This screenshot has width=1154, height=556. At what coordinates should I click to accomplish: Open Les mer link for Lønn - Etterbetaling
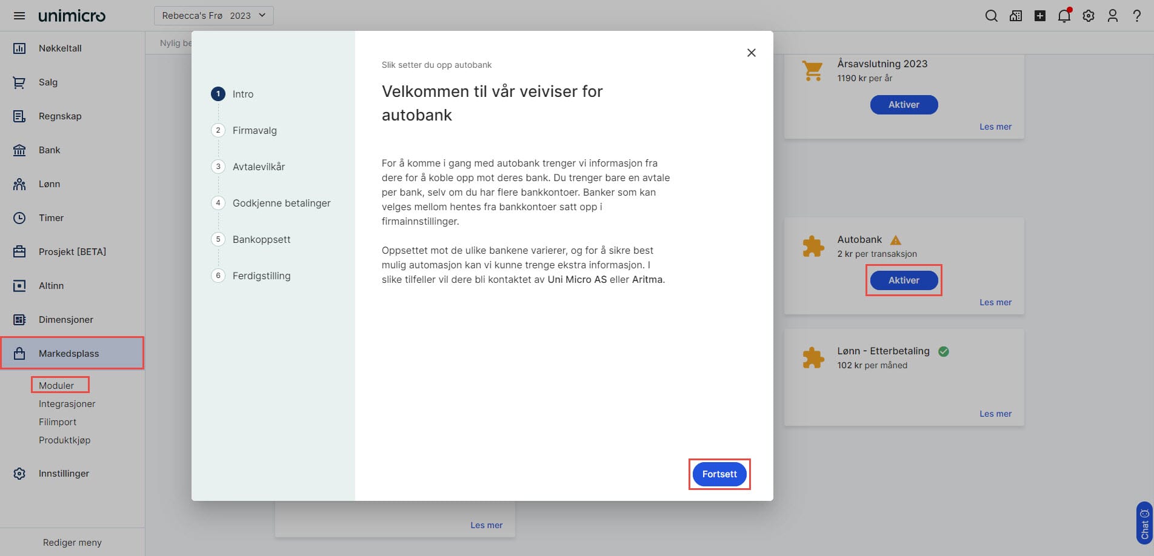[x=995, y=414]
